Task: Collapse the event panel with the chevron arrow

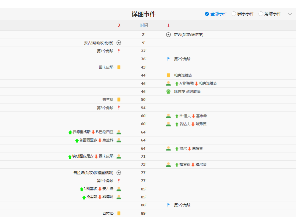Action: click(x=290, y=14)
